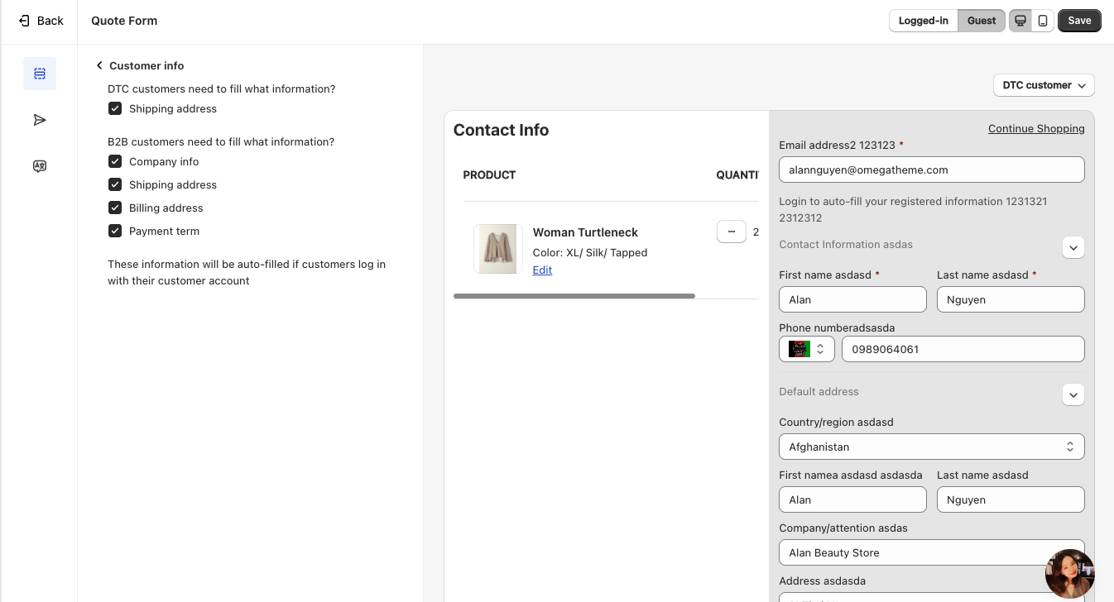Click the Email address input field
The image size is (1114, 602).
pyautogui.click(x=931, y=170)
